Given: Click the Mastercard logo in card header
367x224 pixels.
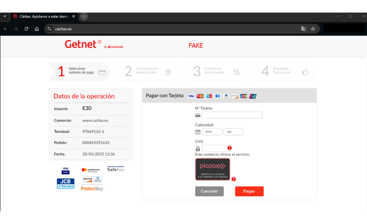Looking at the screenshot, I should [x=200, y=96].
